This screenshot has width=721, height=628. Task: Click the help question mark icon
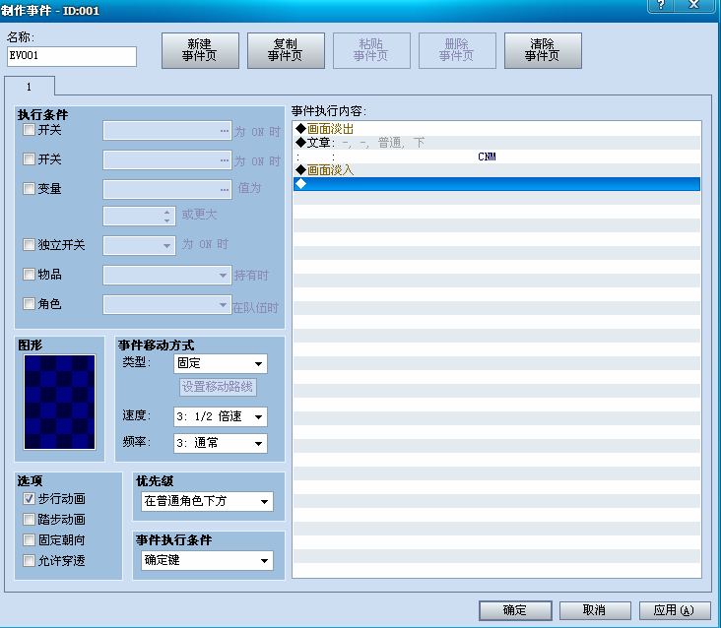point(660,5)
